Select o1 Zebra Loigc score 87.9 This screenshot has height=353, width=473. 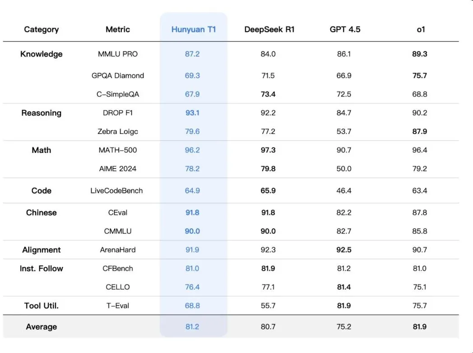click(420, 132)
